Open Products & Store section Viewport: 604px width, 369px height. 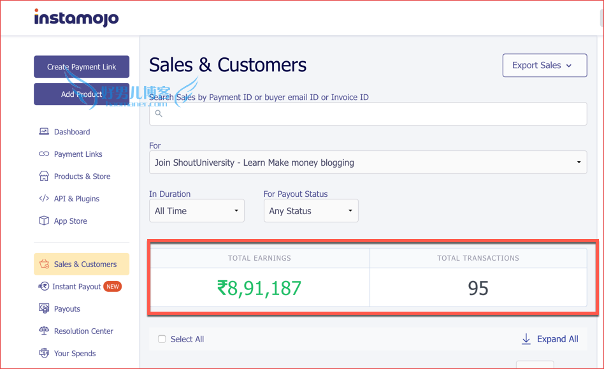click(x=82, y=177)
